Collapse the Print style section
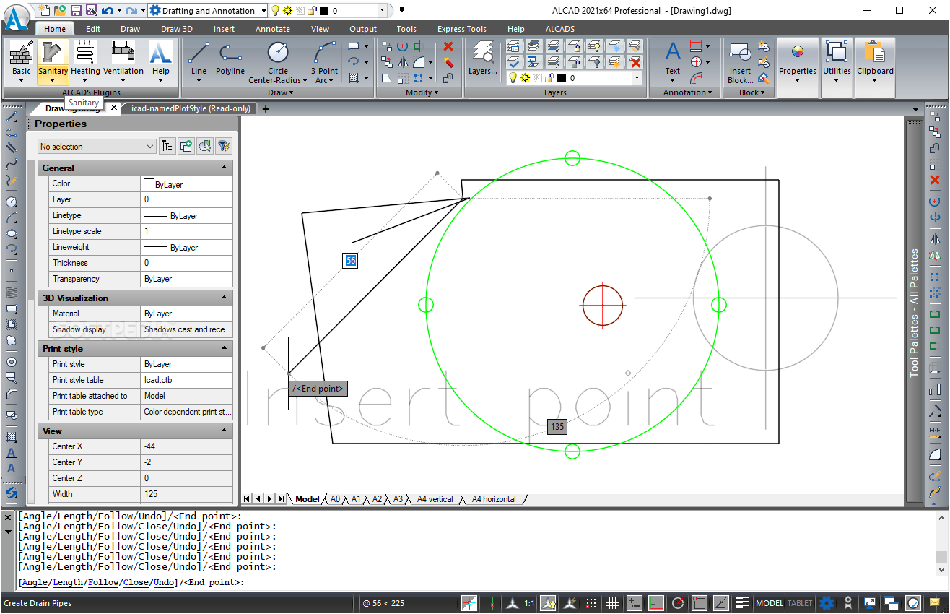 tap(225, 348)
